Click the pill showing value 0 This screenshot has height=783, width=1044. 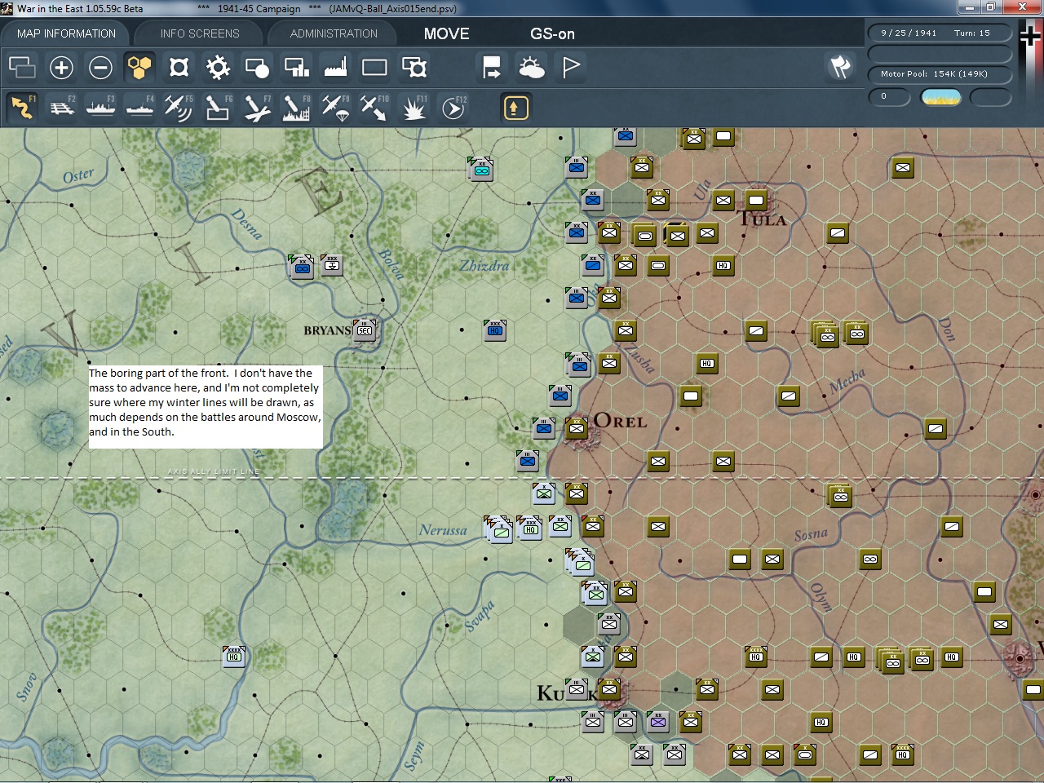[x=889, y=97]
